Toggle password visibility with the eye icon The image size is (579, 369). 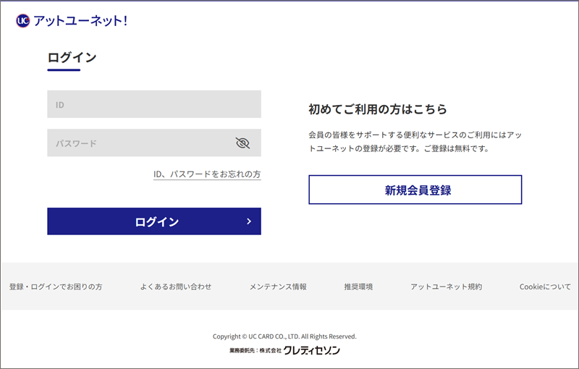coord(242,143)
